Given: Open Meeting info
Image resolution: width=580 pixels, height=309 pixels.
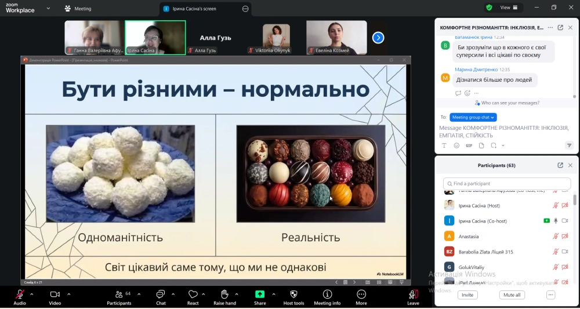Looking at the screenshot, I should tap(327, 297).
